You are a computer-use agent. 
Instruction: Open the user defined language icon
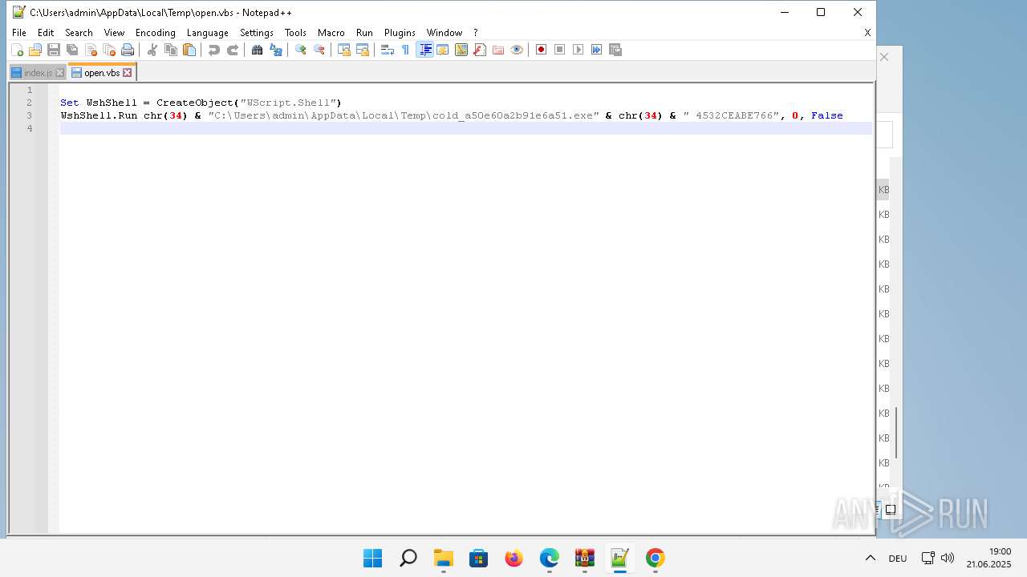442,50
